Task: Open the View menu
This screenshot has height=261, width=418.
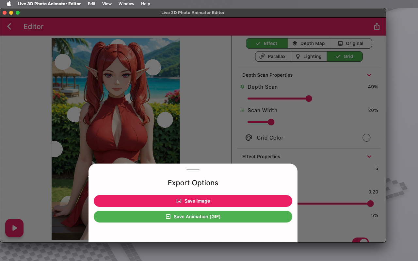Action: click(107, 4)
